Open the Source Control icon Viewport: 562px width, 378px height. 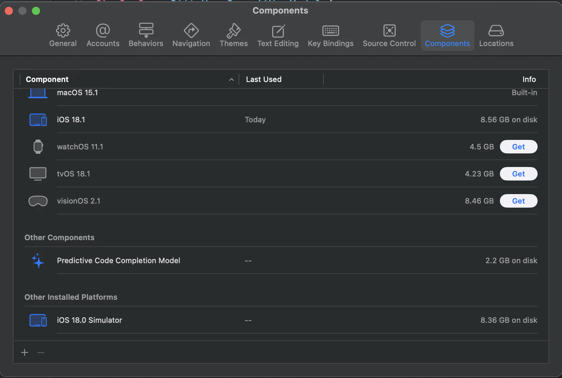[389, 31]
